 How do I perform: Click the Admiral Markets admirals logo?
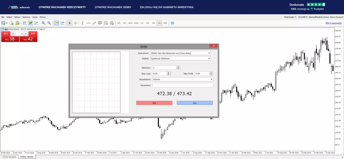click(x=19, y=7)
